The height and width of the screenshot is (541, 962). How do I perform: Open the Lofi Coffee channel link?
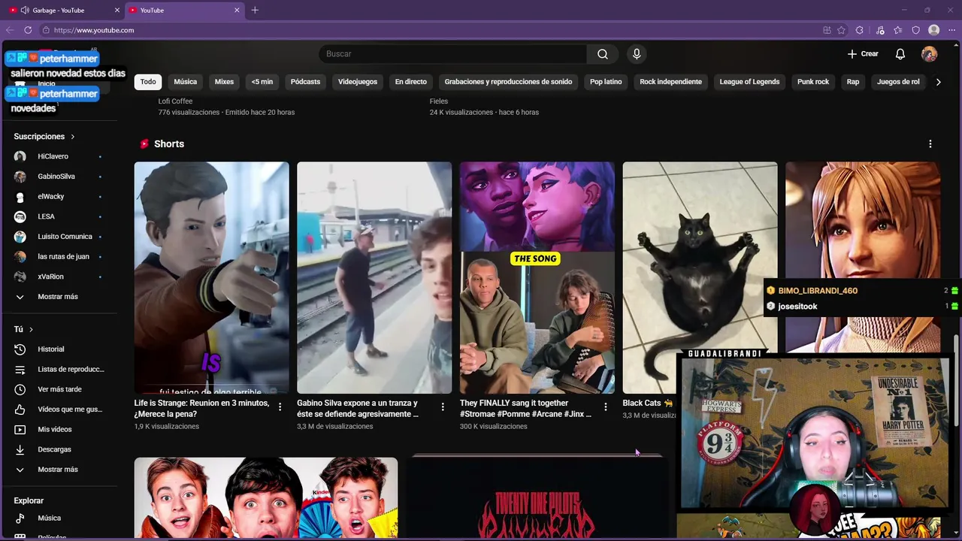pyautogui.click(x=175, y=101)
